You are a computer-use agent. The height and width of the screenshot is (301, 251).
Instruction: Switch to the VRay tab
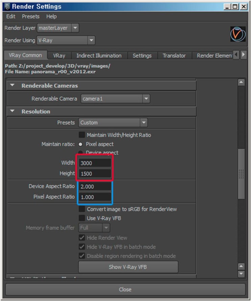point(59,56)
